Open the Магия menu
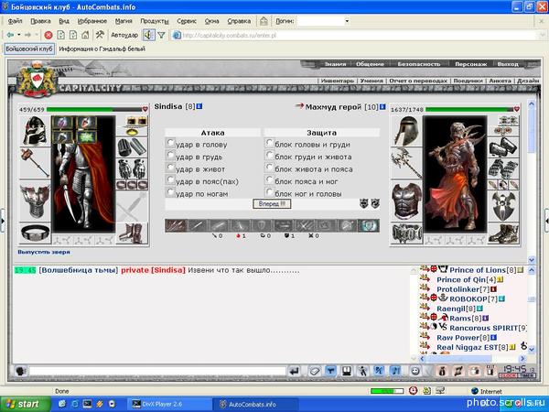The width and height of the screenshot is (549, 412). [x=125, y=20]
